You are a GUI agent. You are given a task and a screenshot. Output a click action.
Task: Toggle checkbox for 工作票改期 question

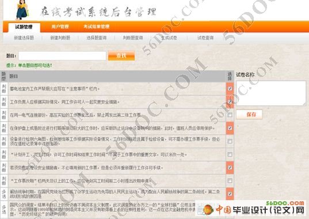pos(230,181)
